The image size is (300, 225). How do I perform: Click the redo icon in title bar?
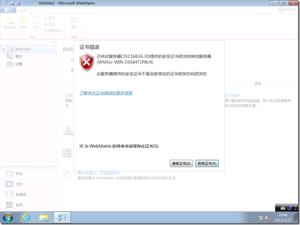31,3
